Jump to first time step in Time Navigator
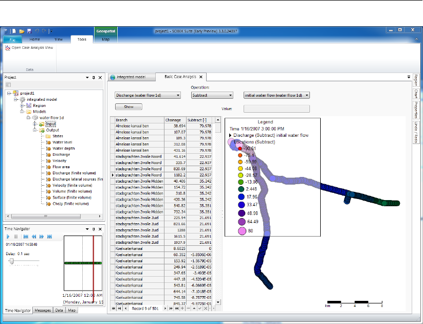 pyautogui.click(x=26, y=237)
